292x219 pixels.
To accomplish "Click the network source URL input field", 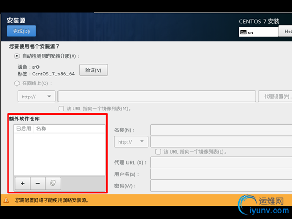I will [x=157, y=97].
